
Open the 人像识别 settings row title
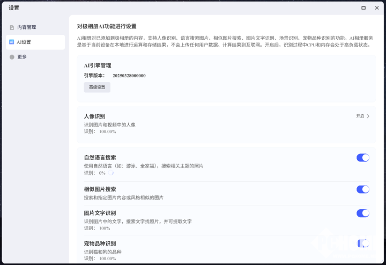tap(94, 116)
